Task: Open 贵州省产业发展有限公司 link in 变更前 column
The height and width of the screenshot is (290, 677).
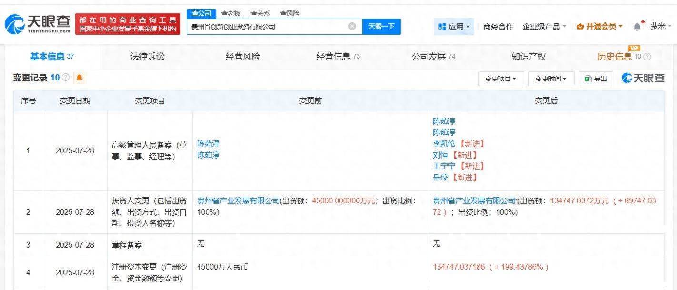Action: [238, 201]
